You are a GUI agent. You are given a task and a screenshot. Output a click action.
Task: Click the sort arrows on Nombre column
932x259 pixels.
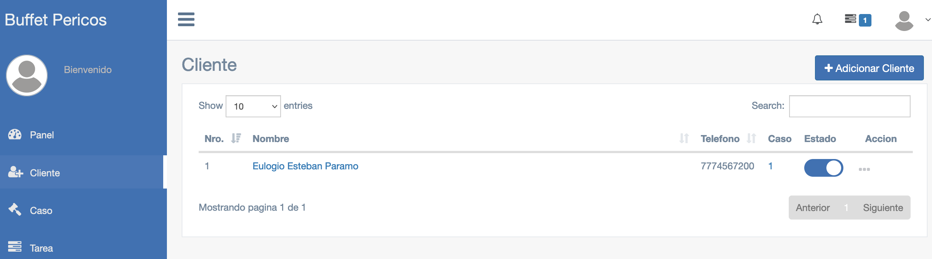point(684,138)
